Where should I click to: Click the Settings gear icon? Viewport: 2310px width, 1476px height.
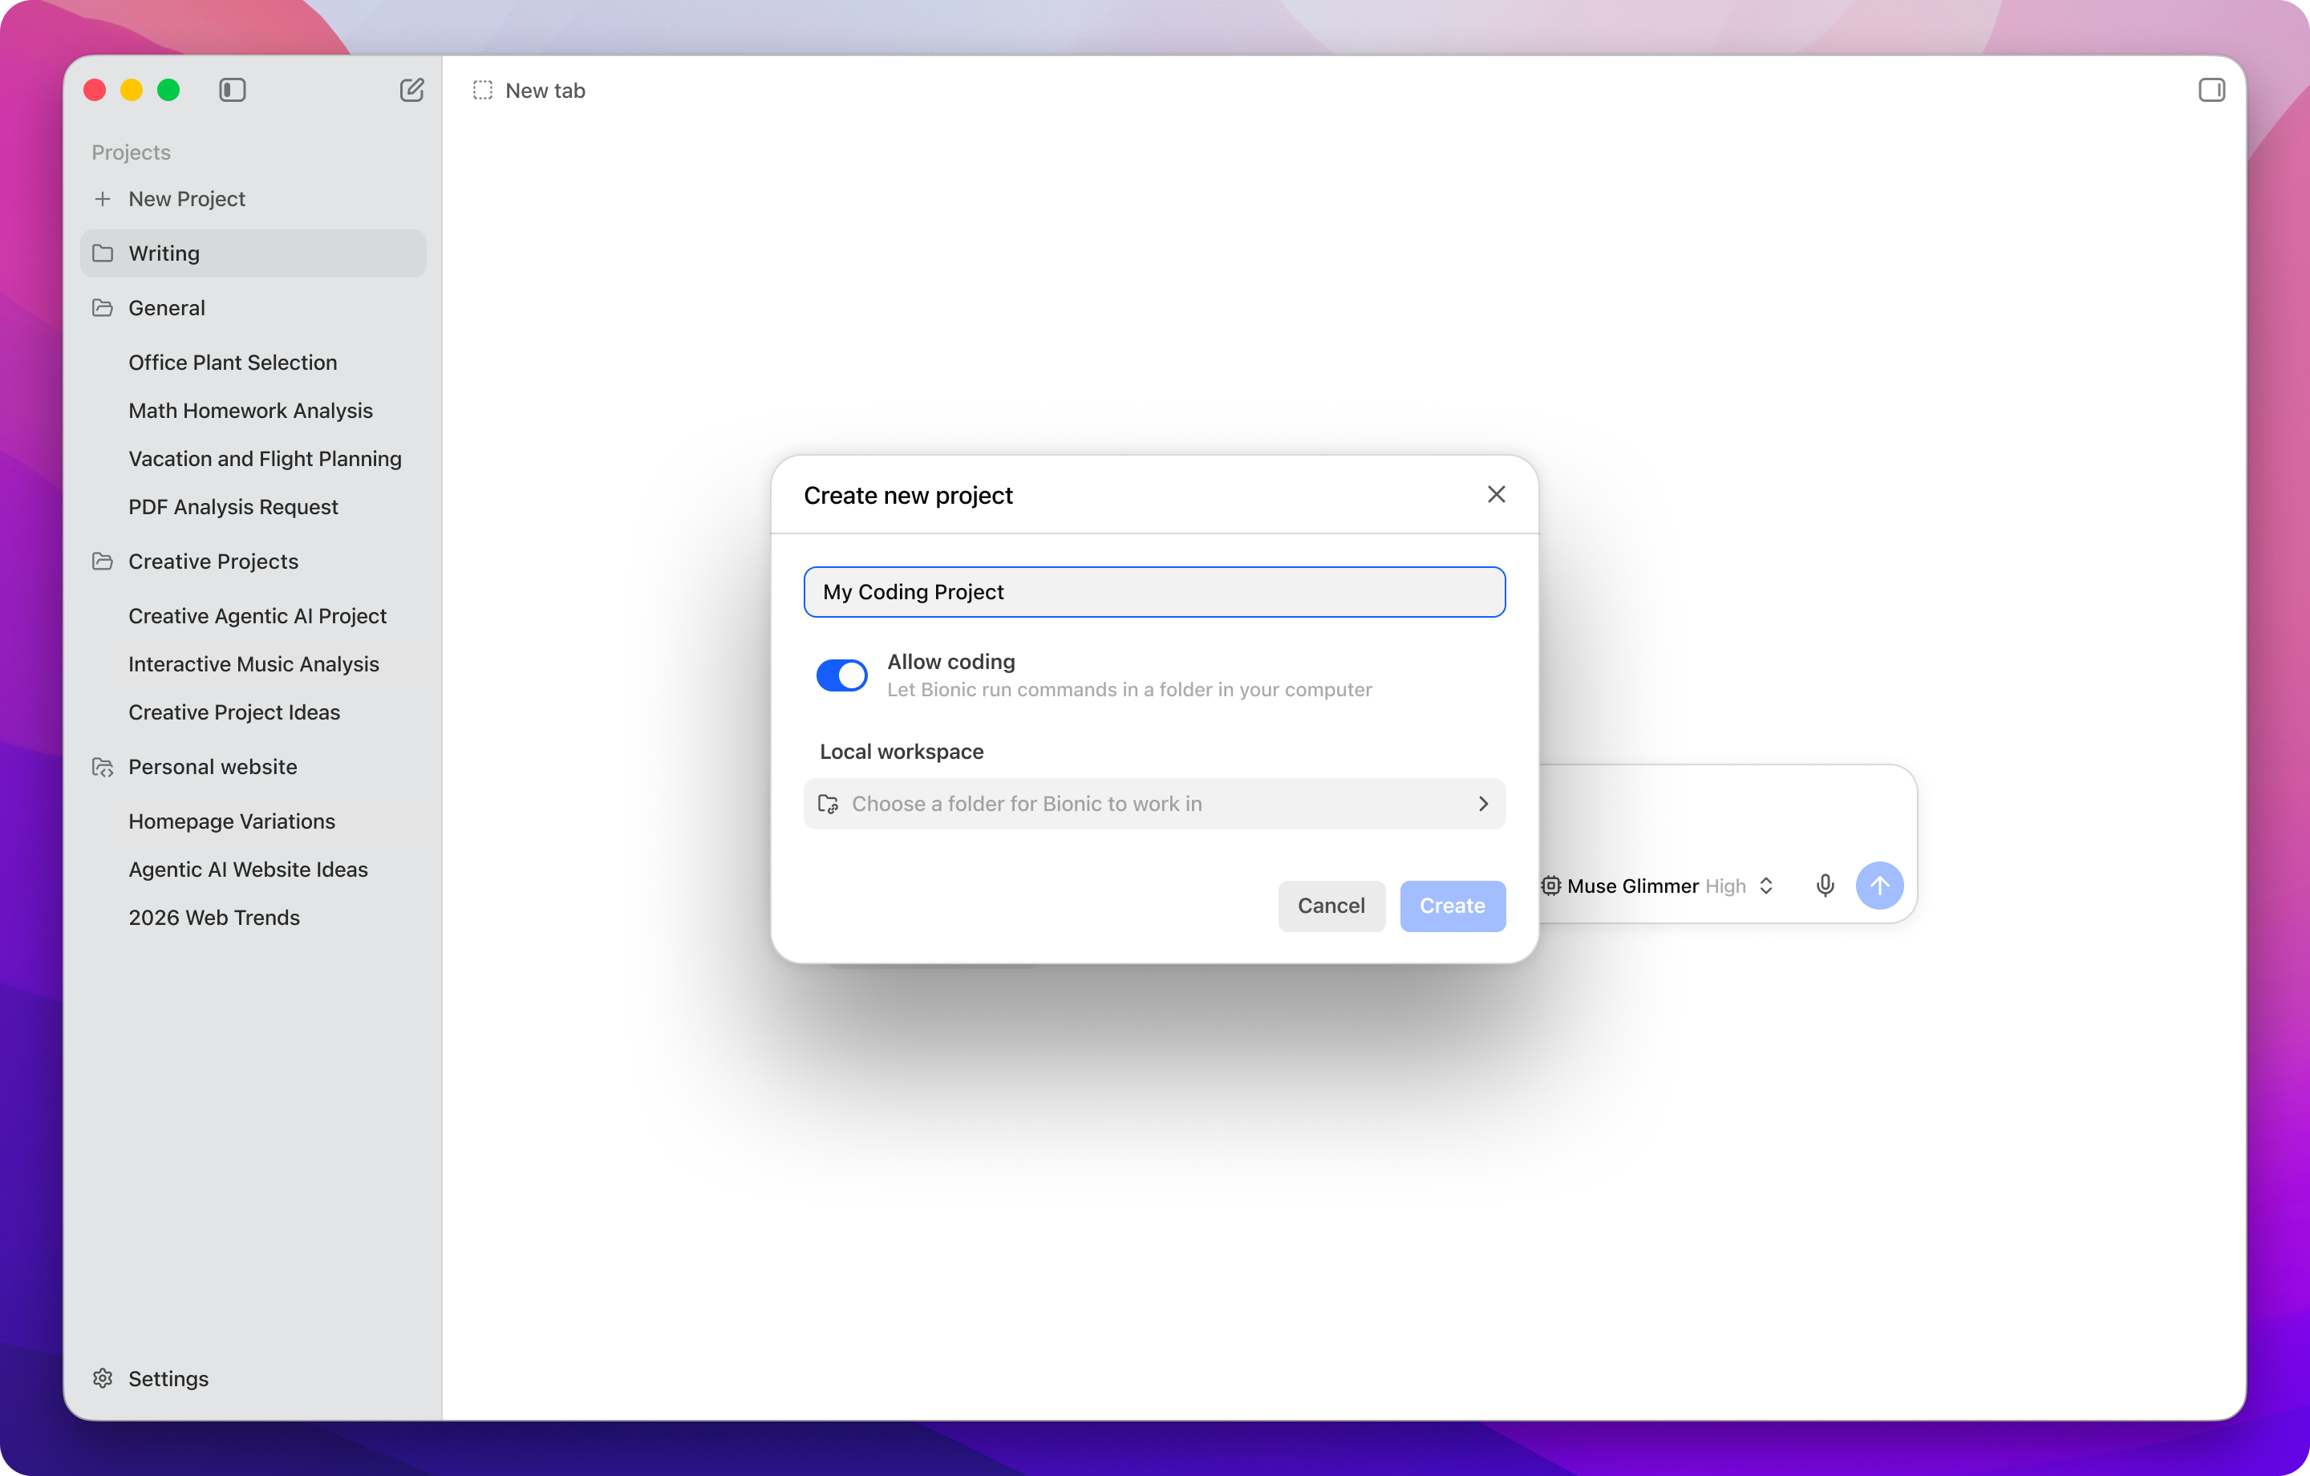(x=103, y=1378)
